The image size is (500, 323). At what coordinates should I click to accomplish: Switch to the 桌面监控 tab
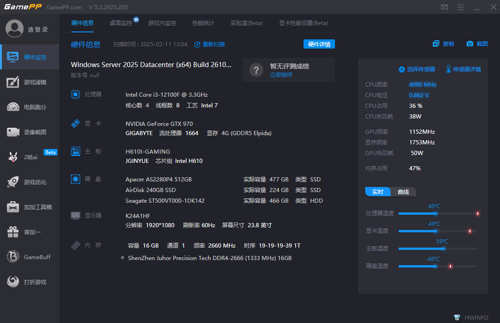click(121, 23)
